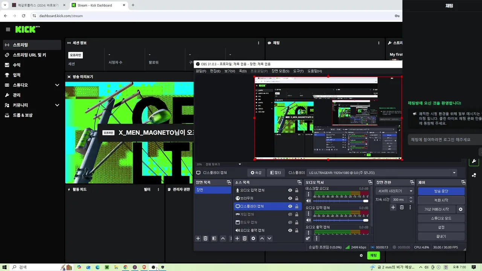Hide 브라우저 source with eye icon
The height and width of the screenshot is (271, 482).
click(x=290, y=198)
